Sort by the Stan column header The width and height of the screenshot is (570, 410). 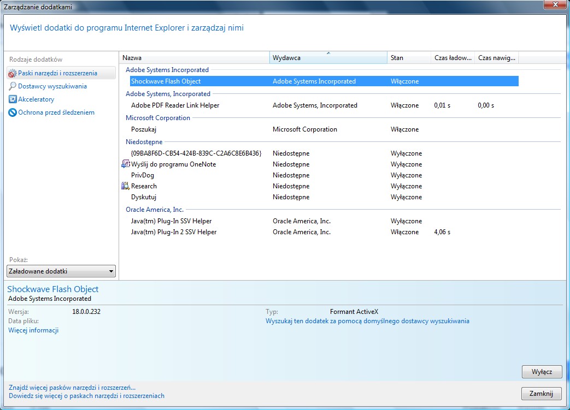coord(409,58)
